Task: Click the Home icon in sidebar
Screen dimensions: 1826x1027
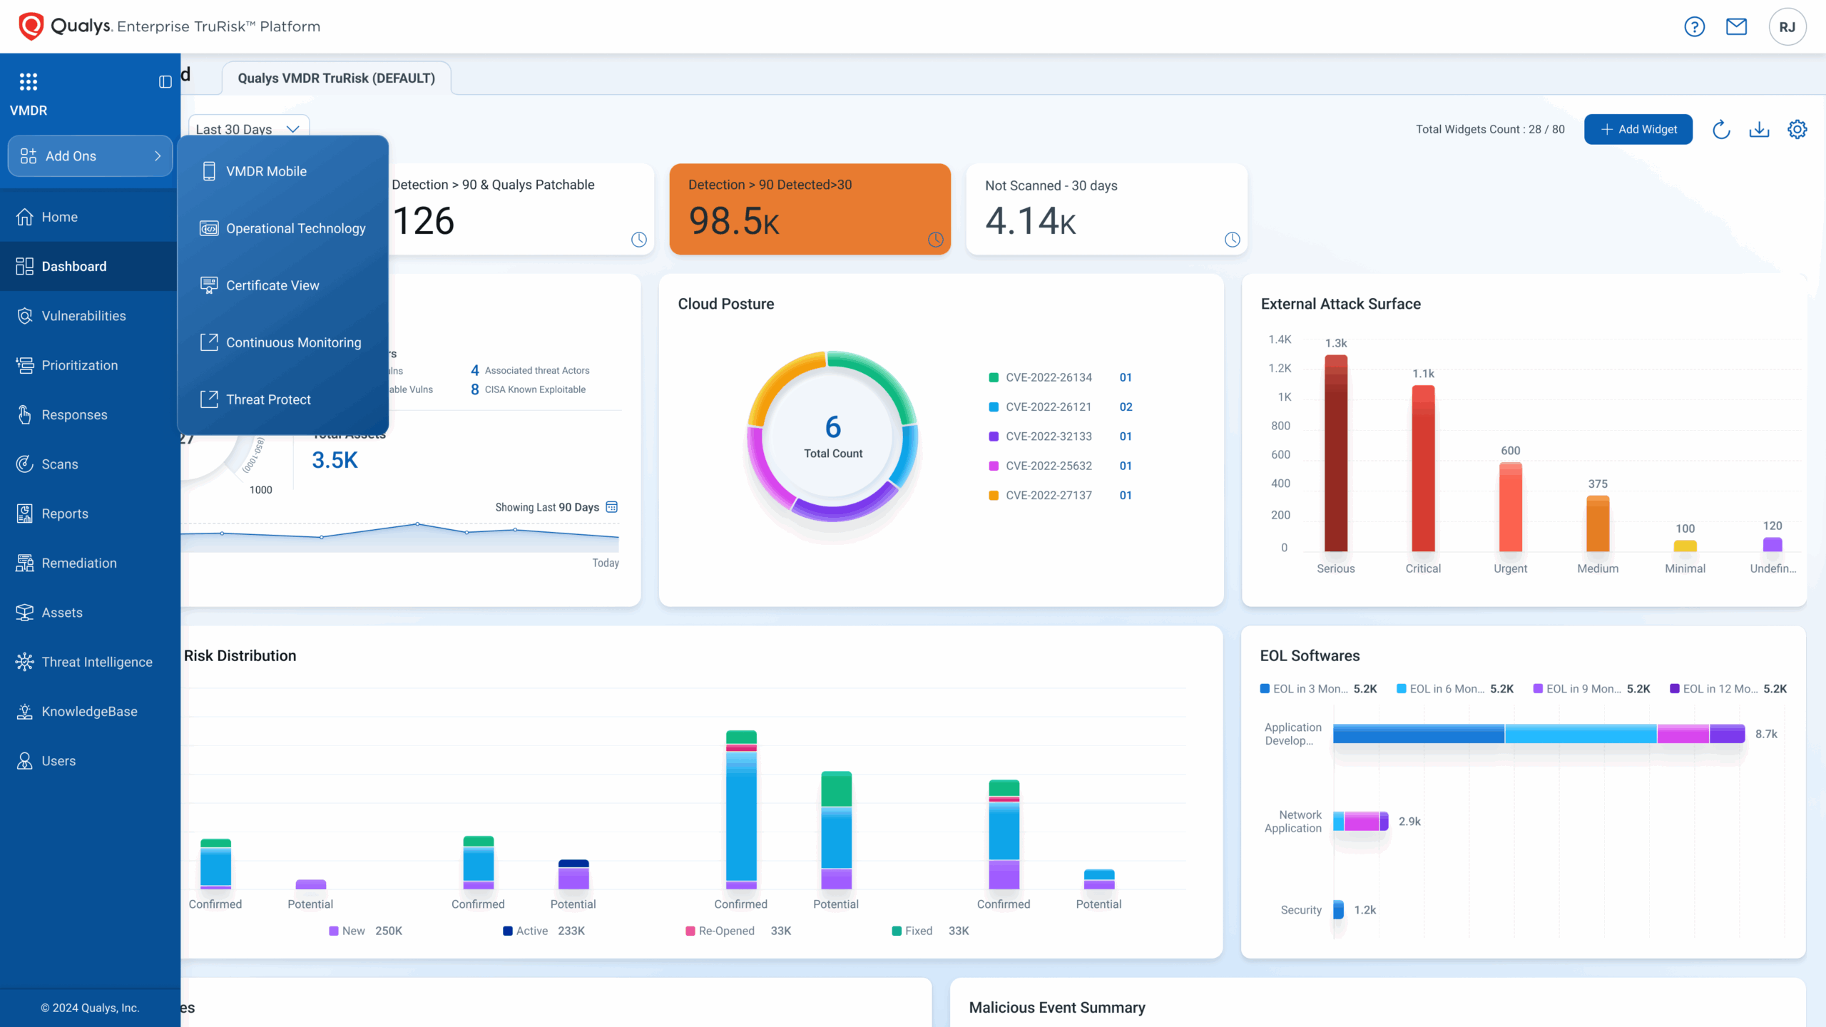Action: pos(25,217)
